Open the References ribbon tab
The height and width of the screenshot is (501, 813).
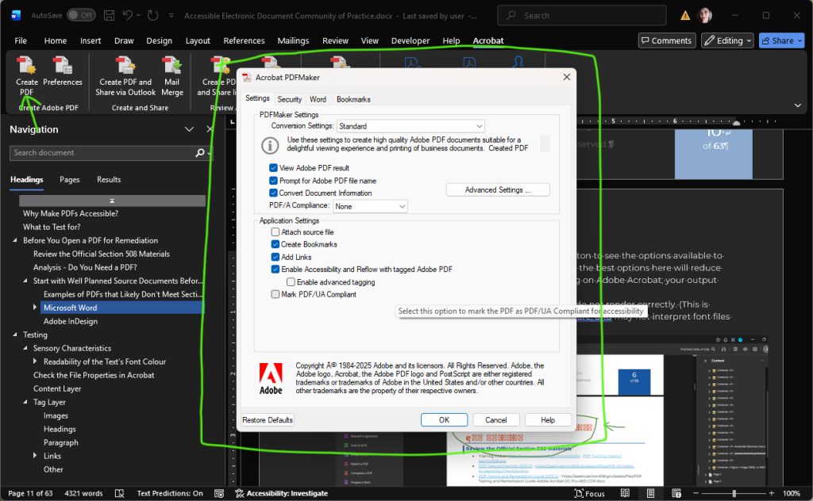tap(244, 40)
